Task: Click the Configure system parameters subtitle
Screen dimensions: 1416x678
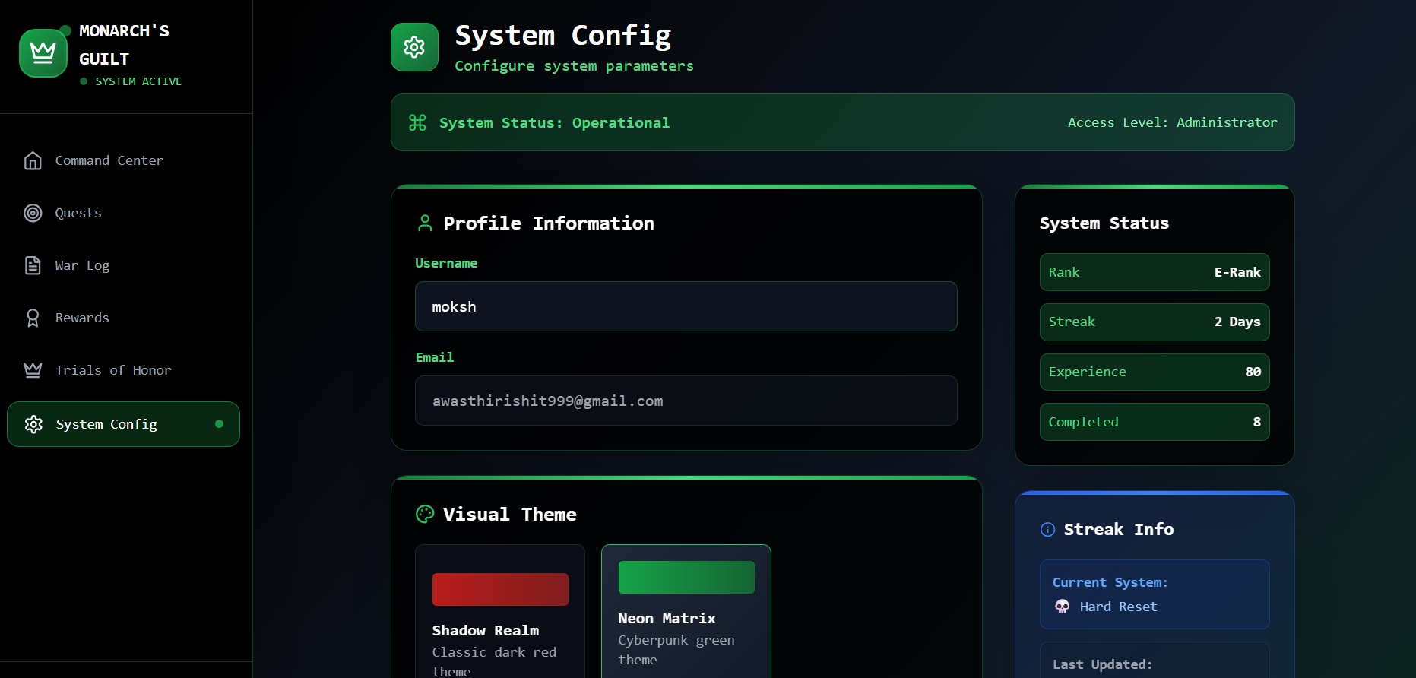Action: pos(574,66)
